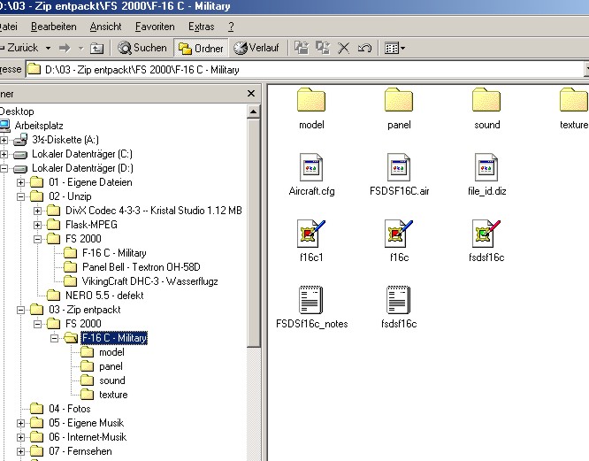Click the forward arrow toolbar icon
The image size is (589, 461).
tap(65, 48)
